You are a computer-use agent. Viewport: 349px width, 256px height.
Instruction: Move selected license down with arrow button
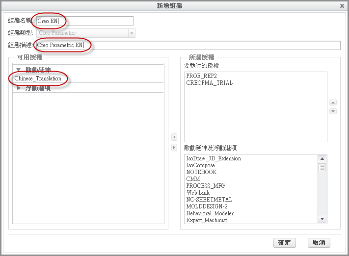[333, 111]
